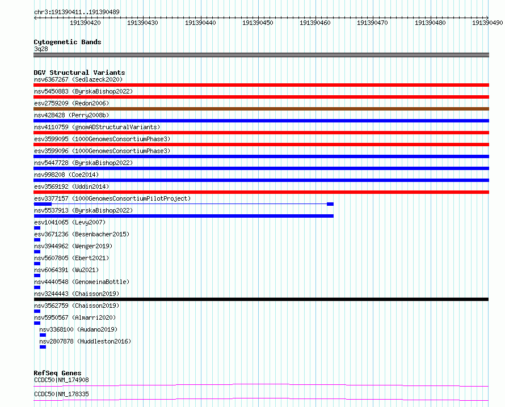Click the nsv6367267 (Sedlazeck2020) variant label
The width and height of the screenshot is (505, 407).
(78, 79)
